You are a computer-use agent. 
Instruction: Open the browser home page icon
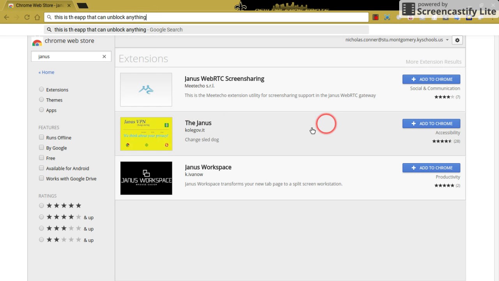point(37,17)
